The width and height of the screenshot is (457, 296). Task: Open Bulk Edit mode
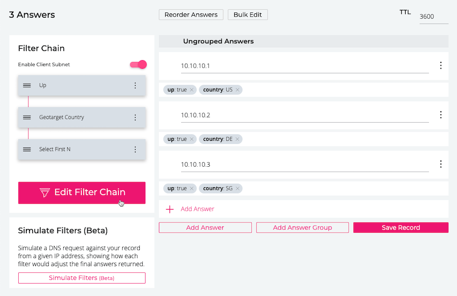point(248,15)
